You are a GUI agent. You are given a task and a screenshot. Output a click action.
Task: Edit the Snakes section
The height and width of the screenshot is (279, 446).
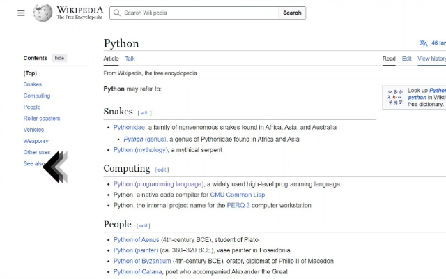(x=144, y=113)
